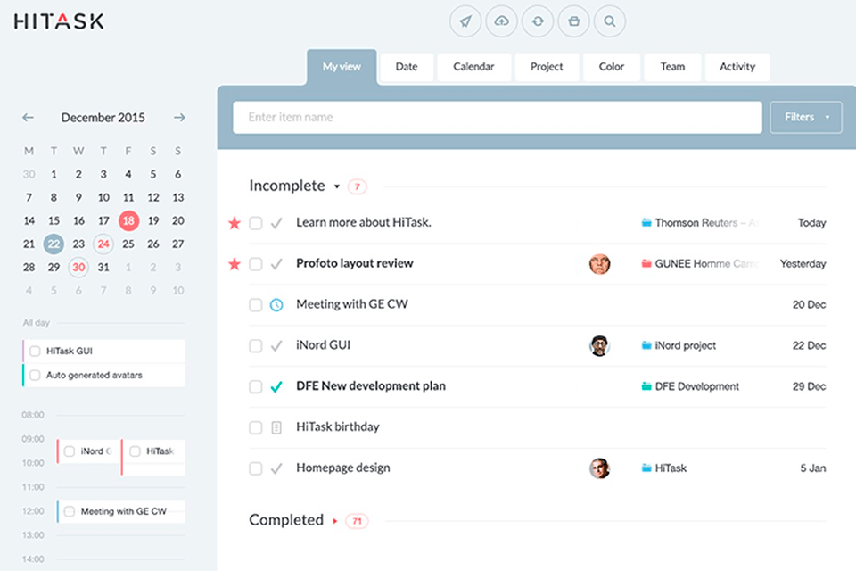Select December 22 in calendar
This screenshot has height=571, width=856.
tap(53, 244)
